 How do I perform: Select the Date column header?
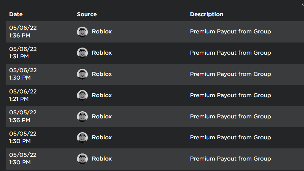click(16, 14)
